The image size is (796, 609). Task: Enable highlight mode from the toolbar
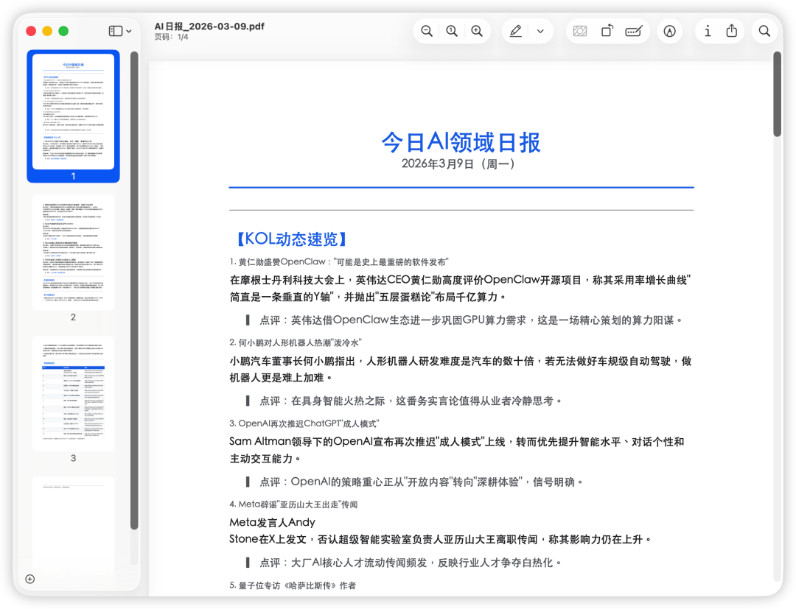point(670,31)
